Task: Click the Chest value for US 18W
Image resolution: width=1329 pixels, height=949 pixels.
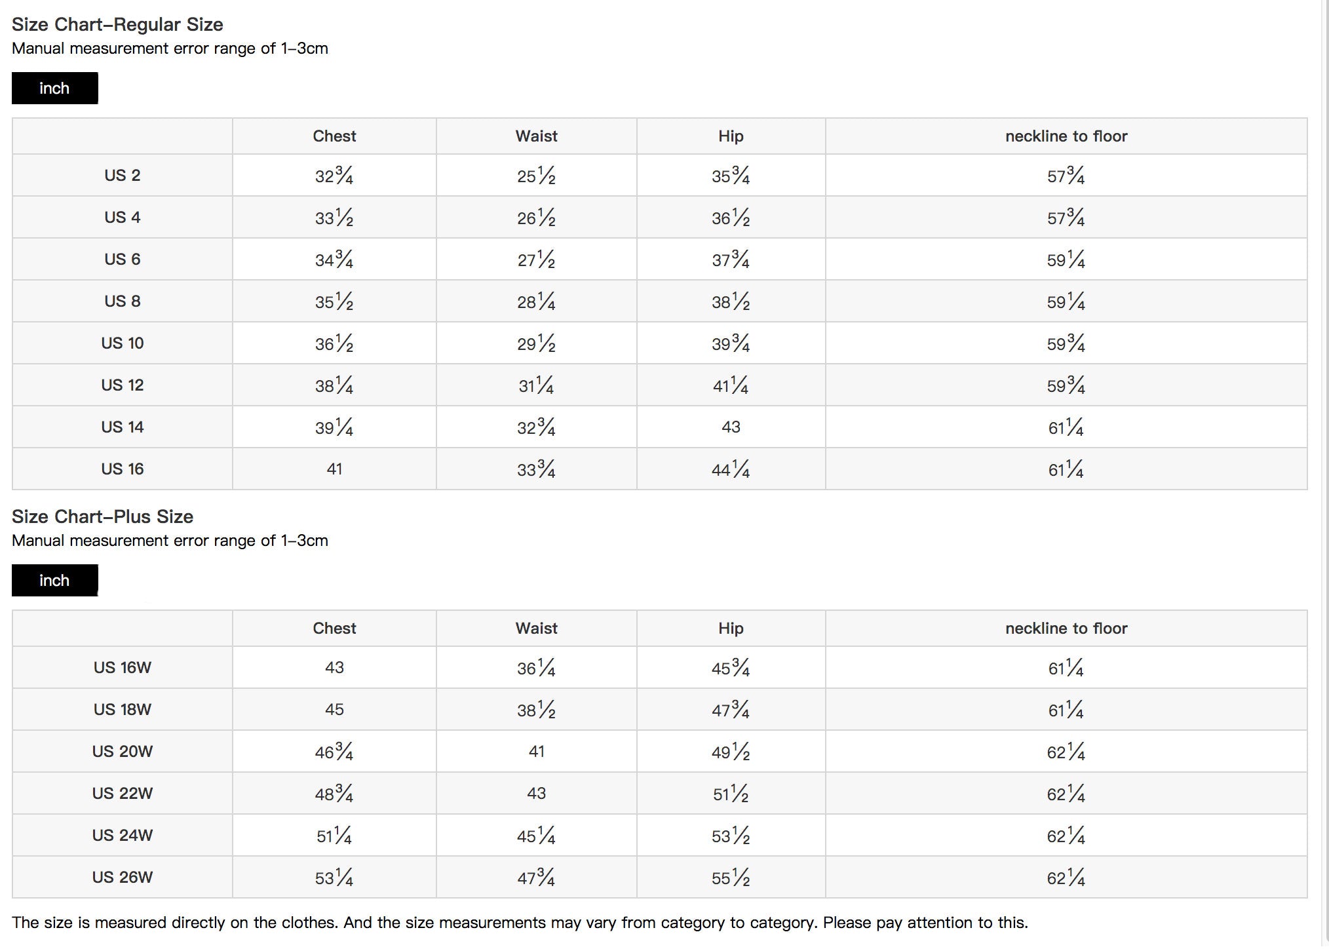Action: (334, 710)
